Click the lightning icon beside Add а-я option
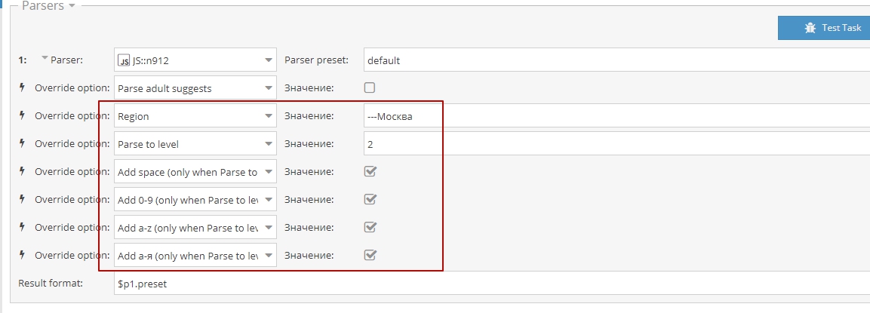This screenshot has width=870, height=313. point(22,255)
